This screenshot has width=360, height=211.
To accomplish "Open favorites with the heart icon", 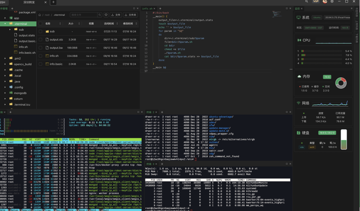I will [x=106, y=15].
